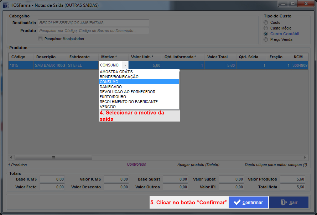Enable the Pesquisar Manipulados checkbox

tap(40, 39)
